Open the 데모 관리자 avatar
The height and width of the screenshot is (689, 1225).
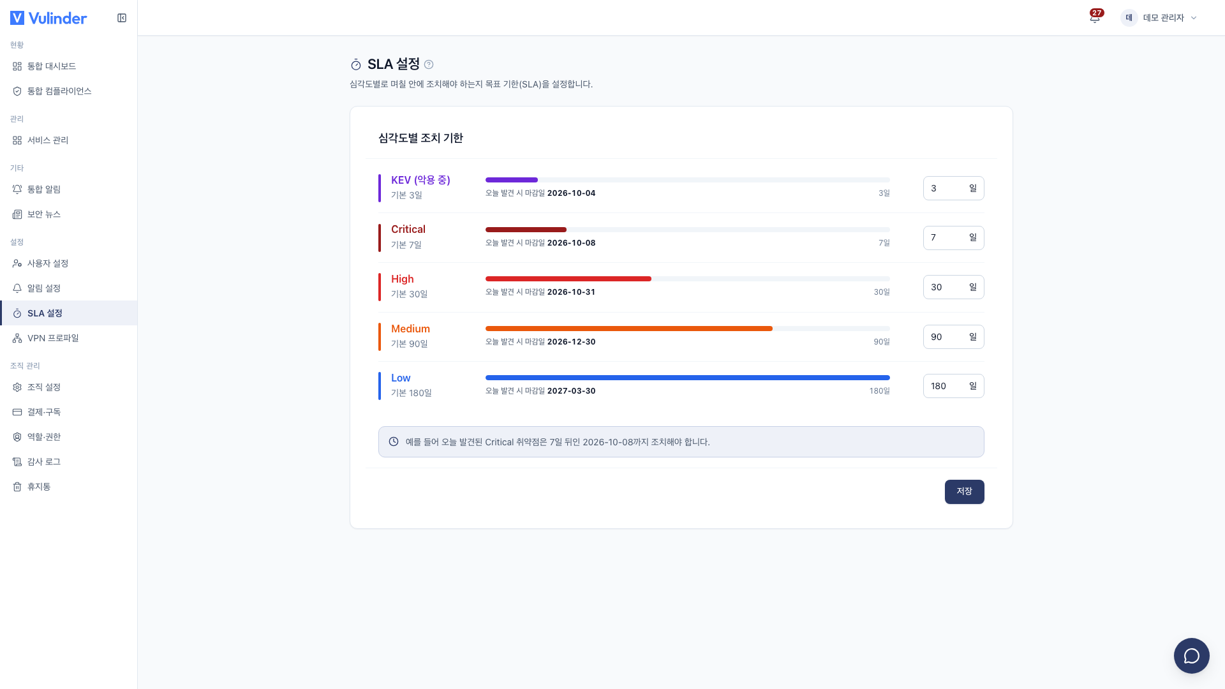click(x=1129, y=18)
